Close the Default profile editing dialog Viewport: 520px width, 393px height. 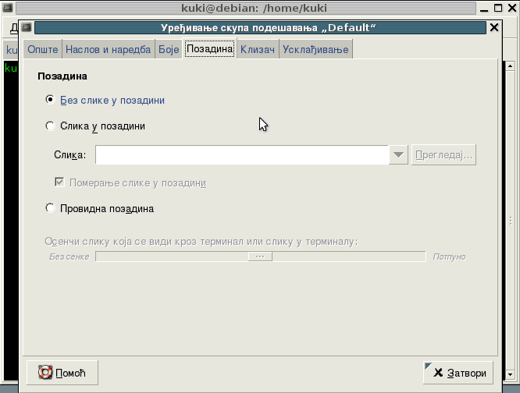[x=494, y=27]
